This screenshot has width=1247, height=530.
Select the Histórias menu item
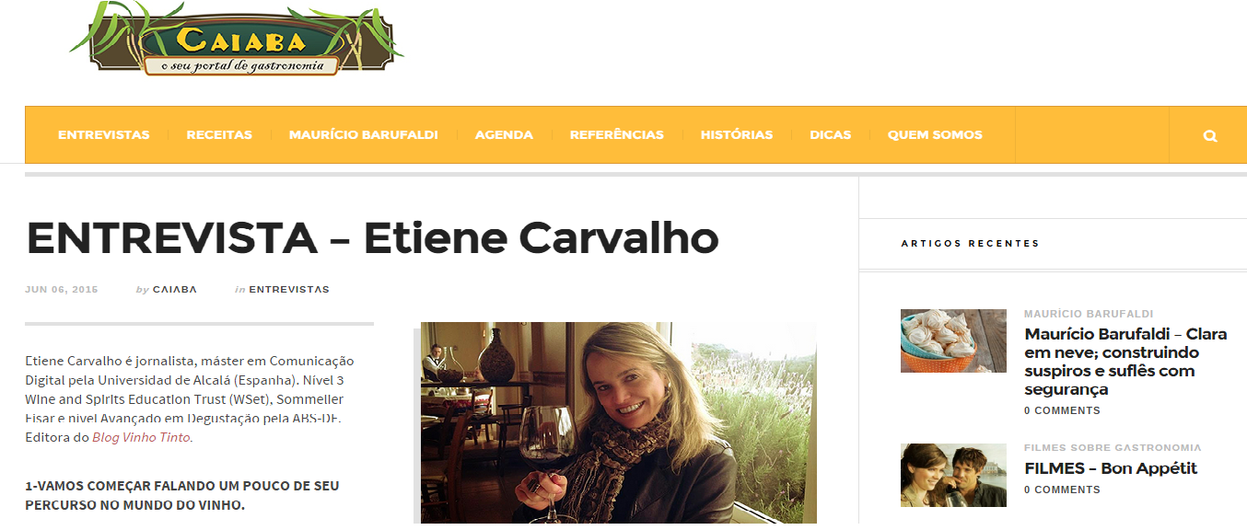pos(736,134)
